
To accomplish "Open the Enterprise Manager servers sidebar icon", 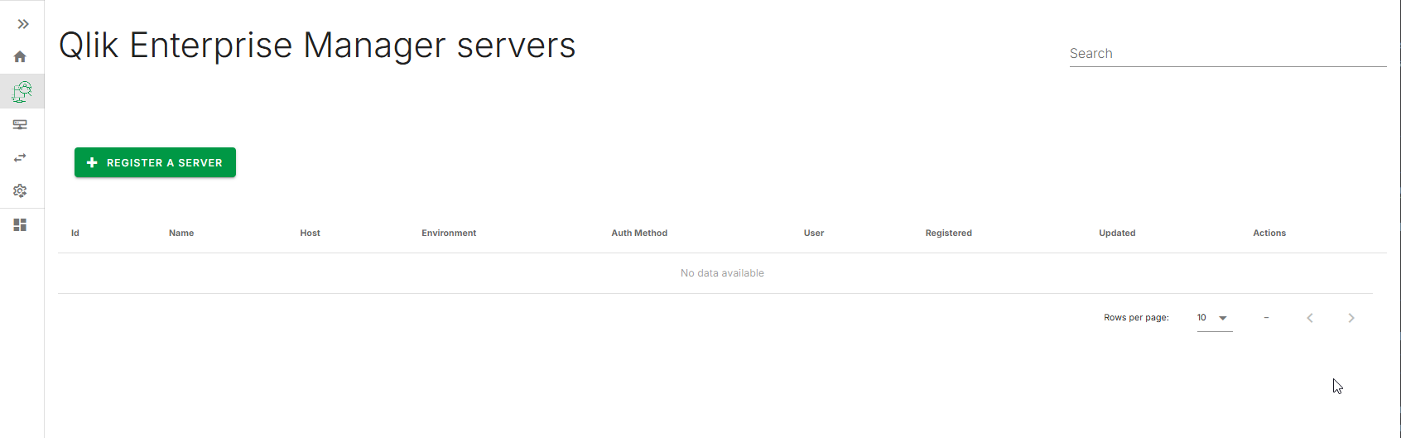I will pyautogui.click(x=22, y=91).
